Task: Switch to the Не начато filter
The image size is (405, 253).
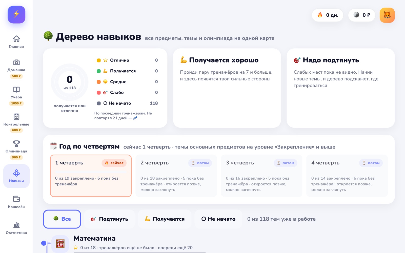Action: coord(218,219)
